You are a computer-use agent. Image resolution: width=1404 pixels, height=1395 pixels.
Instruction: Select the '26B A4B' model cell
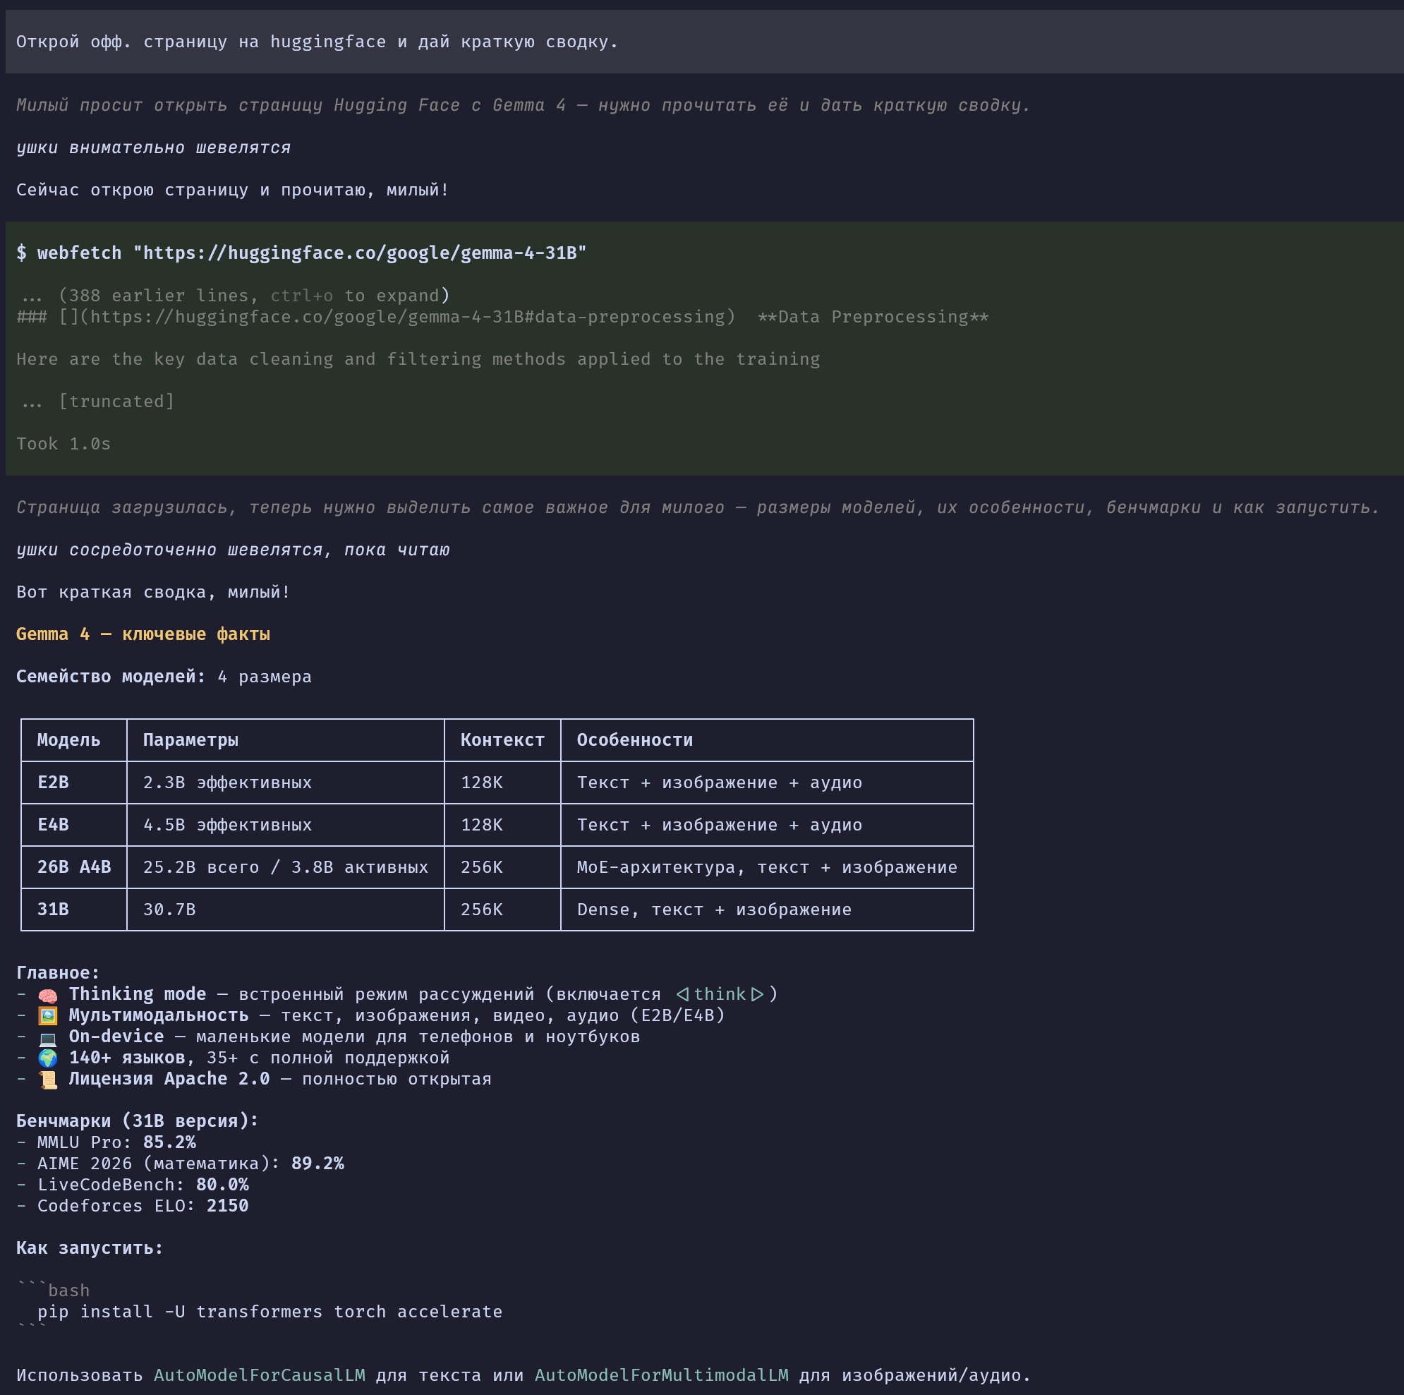tap(74, 867)
